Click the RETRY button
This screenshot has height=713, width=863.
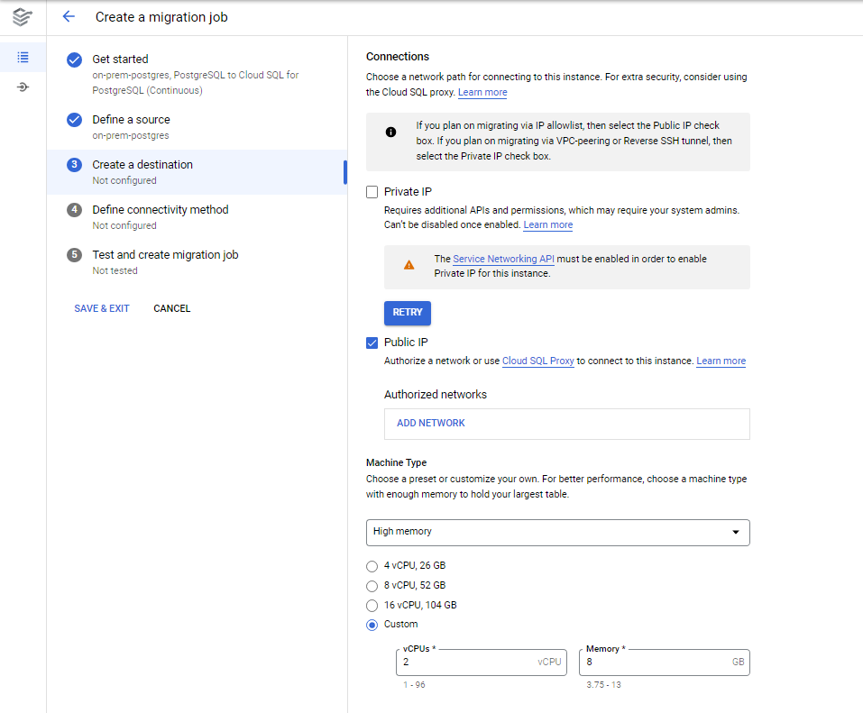pos(407,313)
